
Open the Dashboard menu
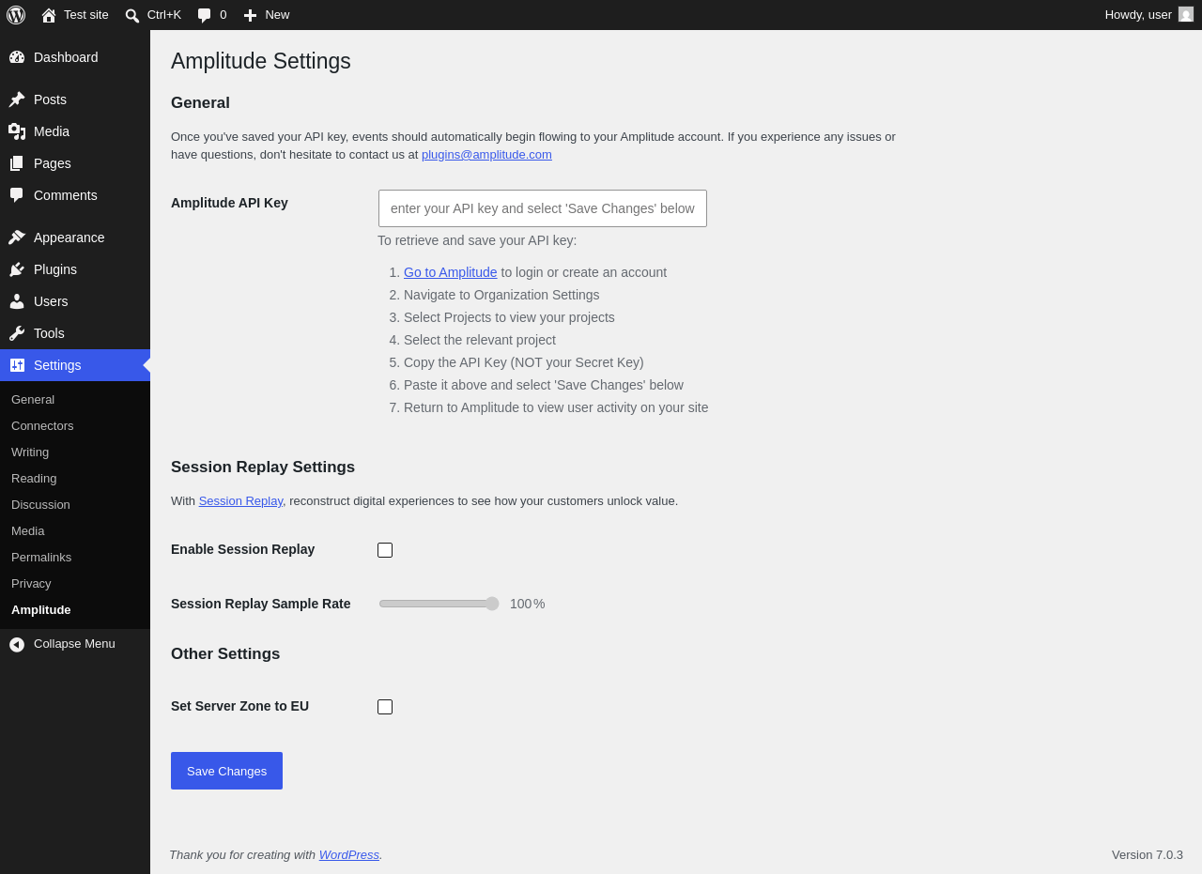[75, 57]
